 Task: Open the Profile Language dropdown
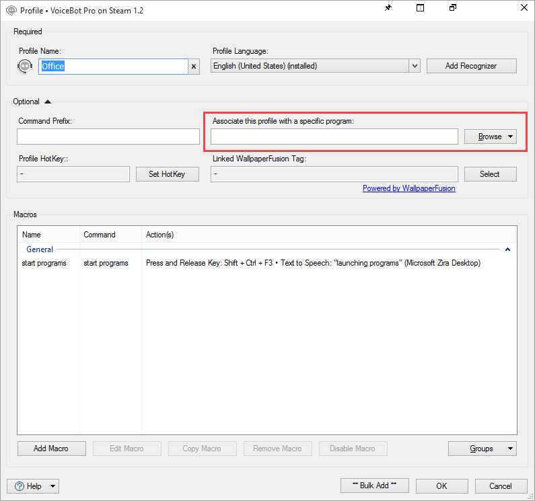click(x=415, y=66)
